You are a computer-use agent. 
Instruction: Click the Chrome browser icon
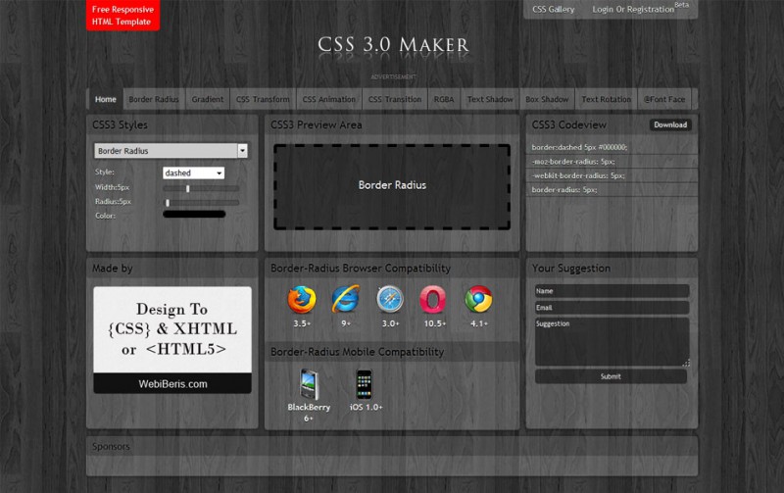pos(478,299)
